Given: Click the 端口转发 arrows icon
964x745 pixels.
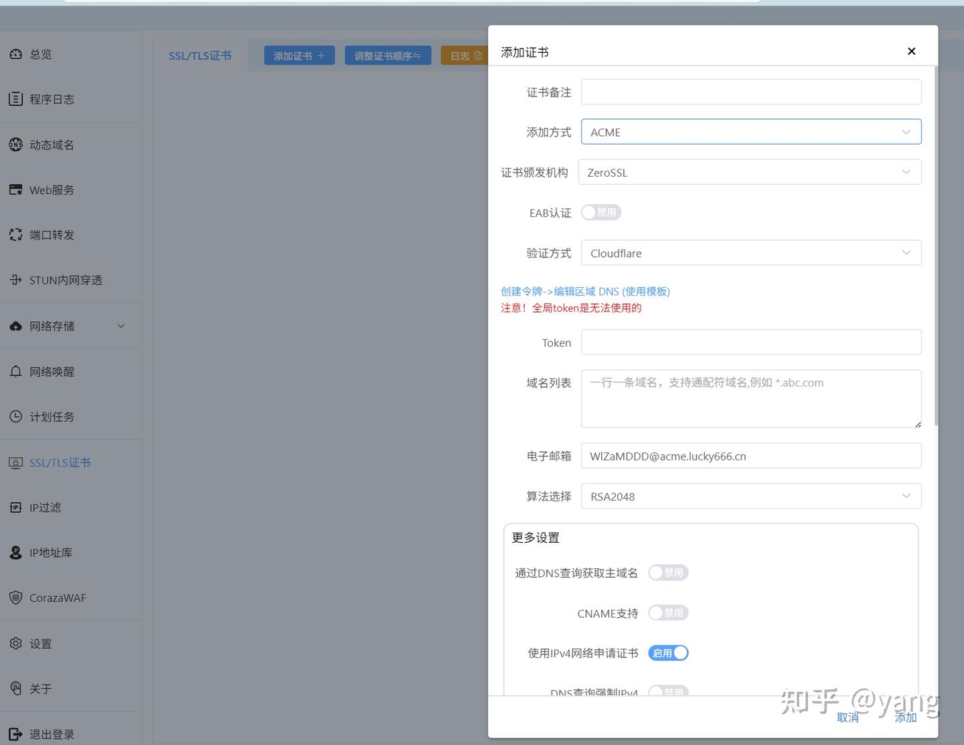Looking at the screenshot, I should [16, 235].
